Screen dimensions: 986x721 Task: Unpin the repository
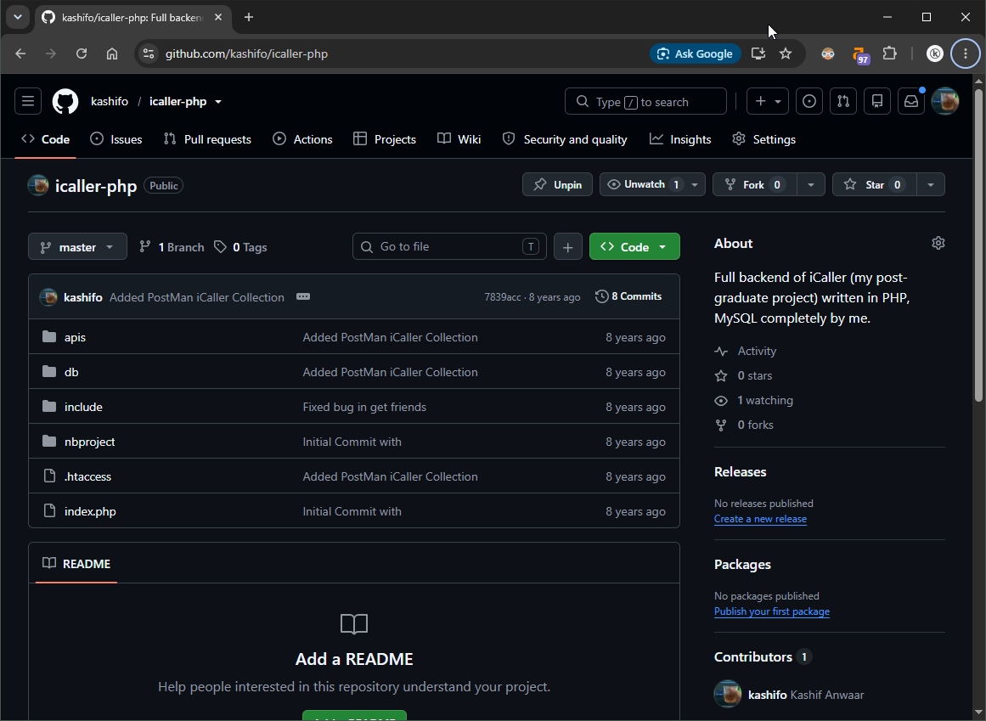(557, 184)
